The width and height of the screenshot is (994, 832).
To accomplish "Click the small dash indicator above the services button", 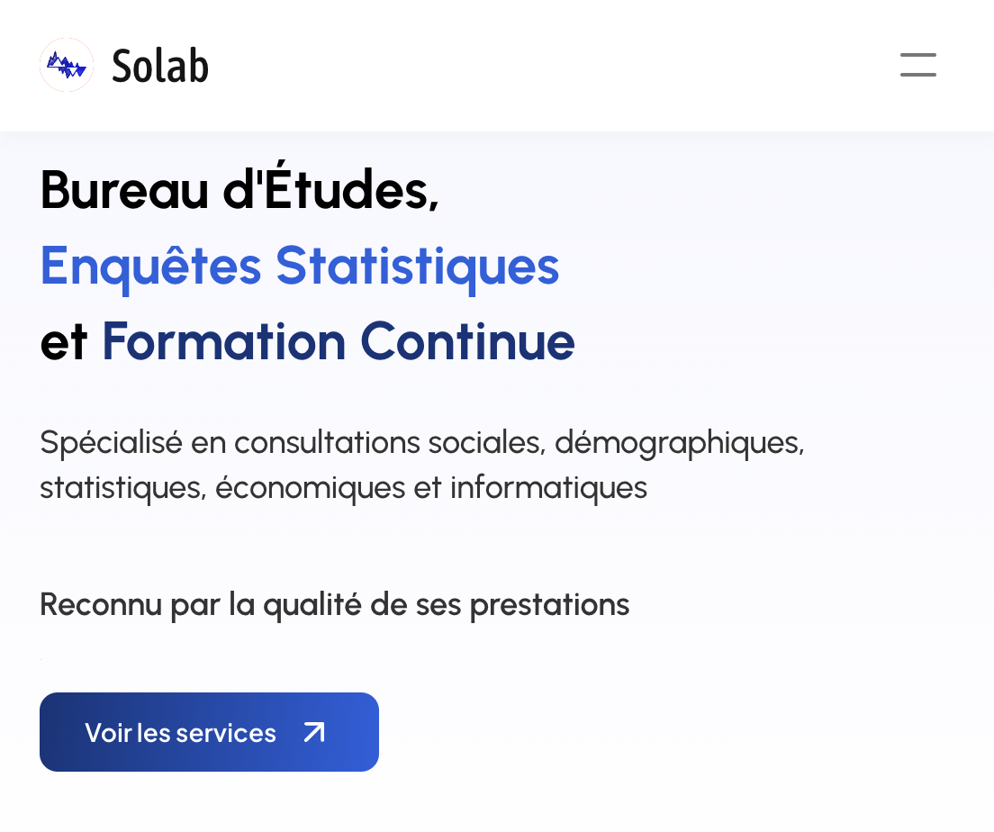I will [x=41, y=658].
